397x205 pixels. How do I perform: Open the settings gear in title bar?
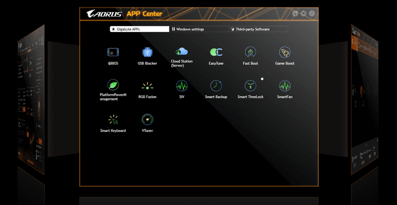click(x=303, y=14)
